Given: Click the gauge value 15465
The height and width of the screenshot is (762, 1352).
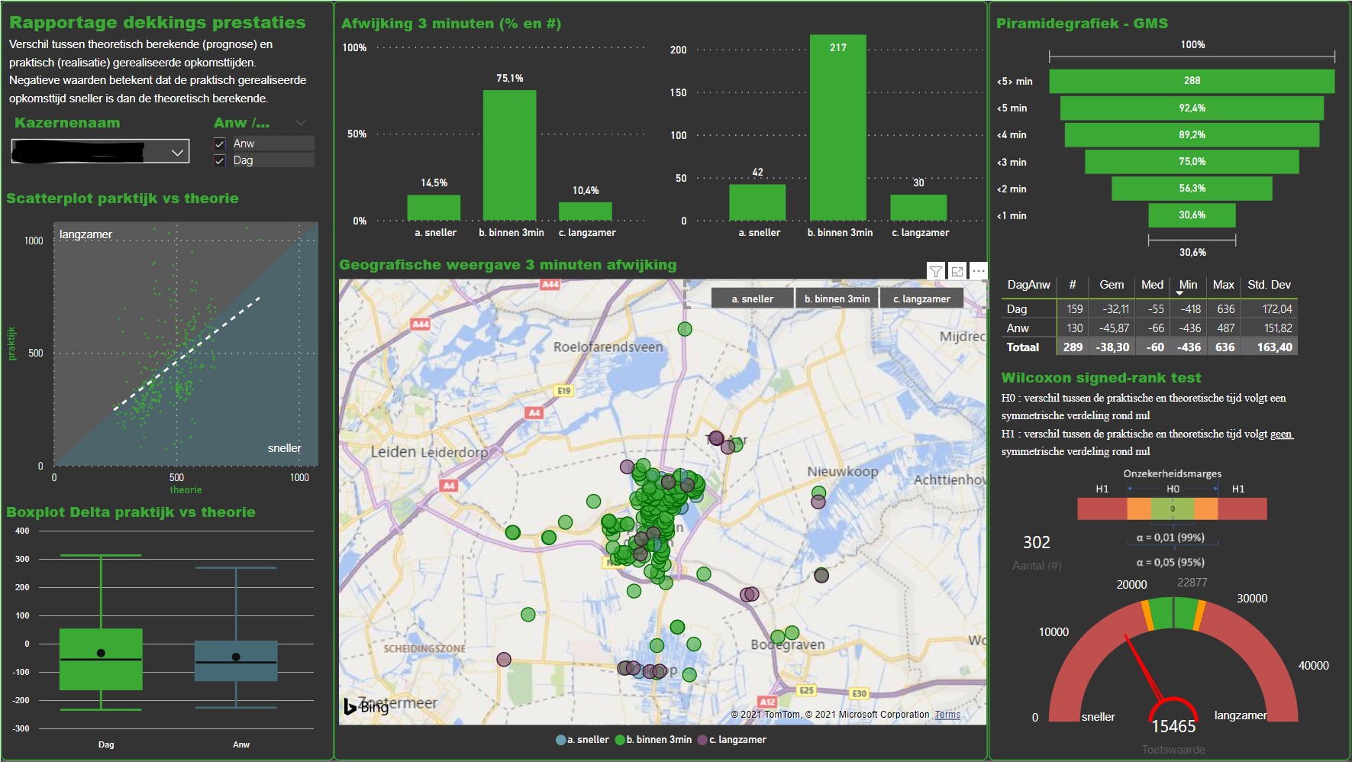Looking at the screenshot, I should [x=1173, y=727].
